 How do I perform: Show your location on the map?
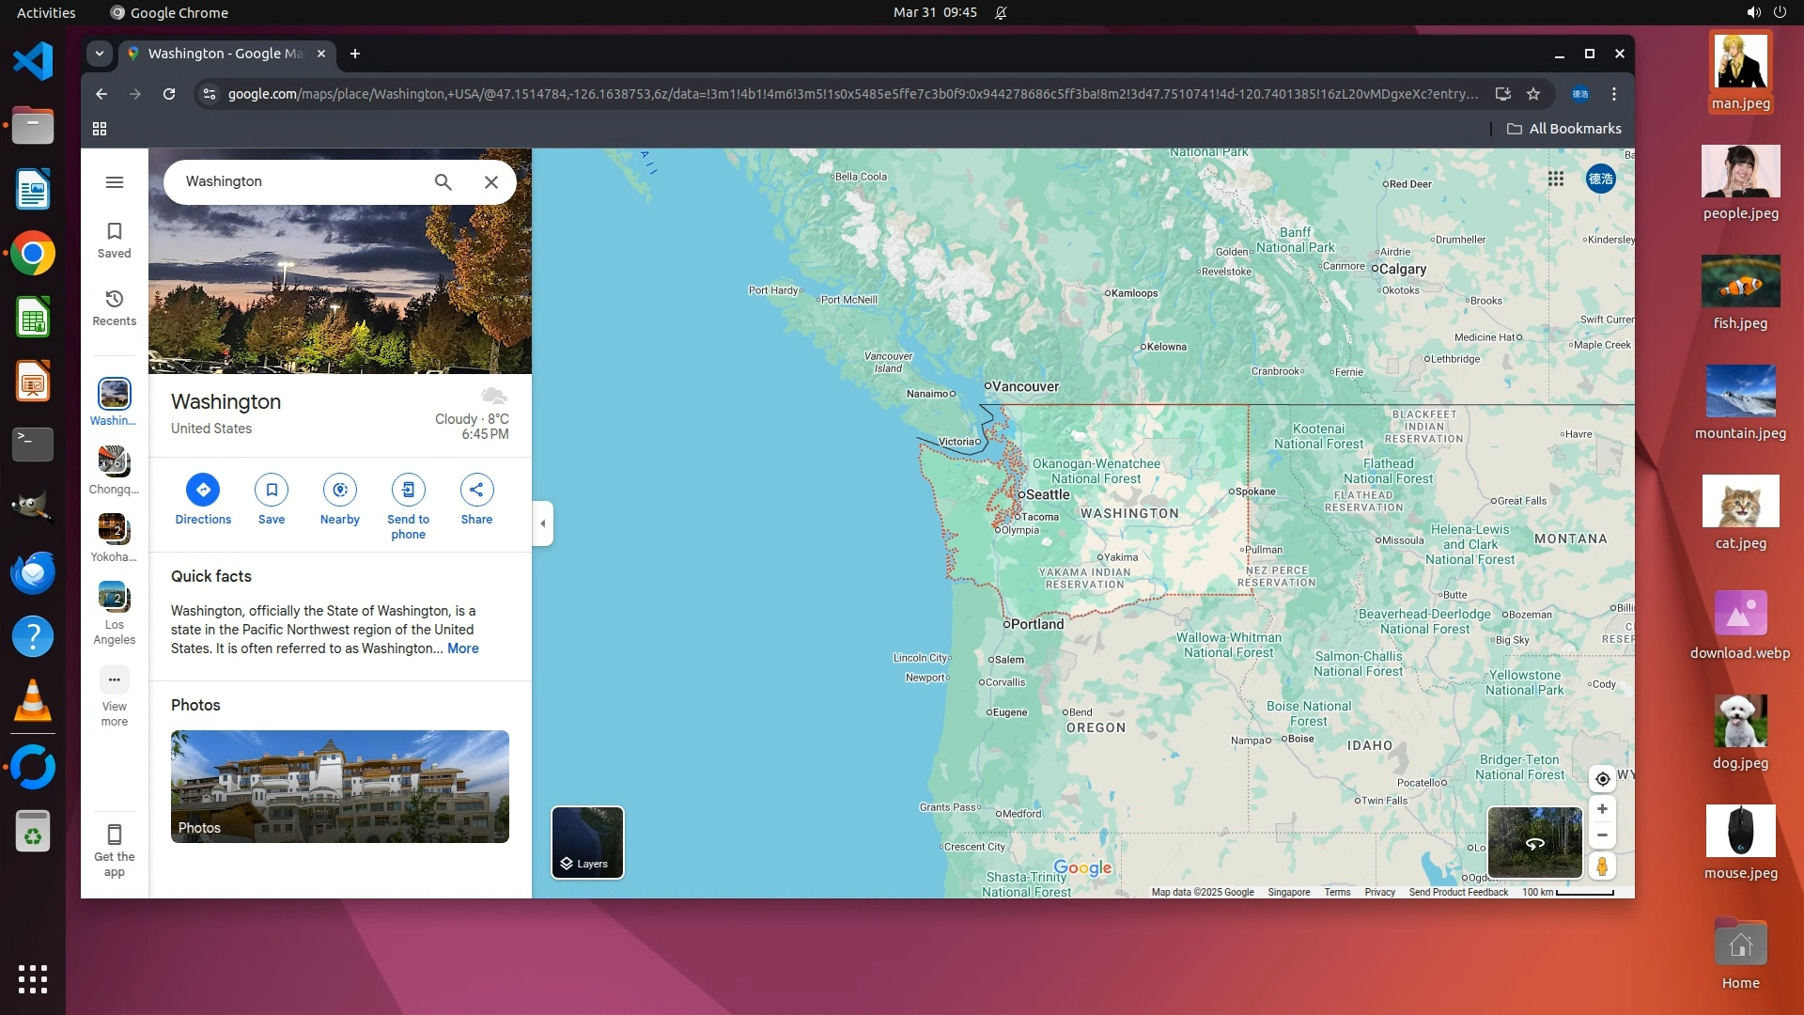pyautogui.click(x=1603, y=779)
